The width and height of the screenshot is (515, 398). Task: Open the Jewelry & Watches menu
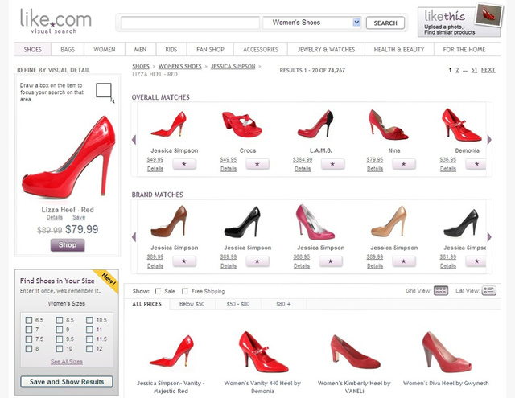click(325, 49)
